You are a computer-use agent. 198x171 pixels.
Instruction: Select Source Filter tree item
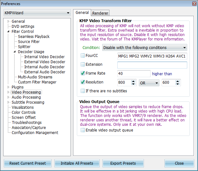coord(29,41)
